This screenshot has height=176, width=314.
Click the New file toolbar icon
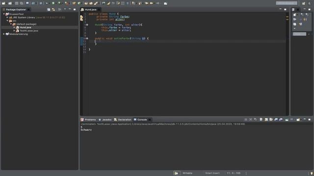pos(3,3)
